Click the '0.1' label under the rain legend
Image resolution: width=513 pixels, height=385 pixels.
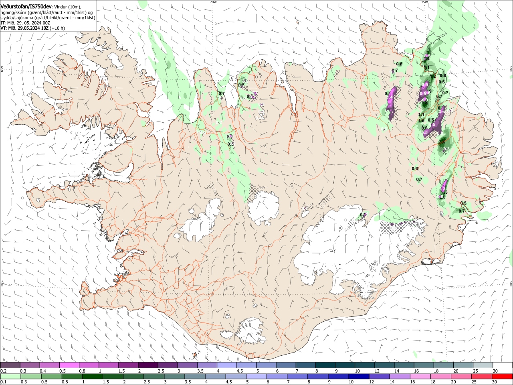3,382
